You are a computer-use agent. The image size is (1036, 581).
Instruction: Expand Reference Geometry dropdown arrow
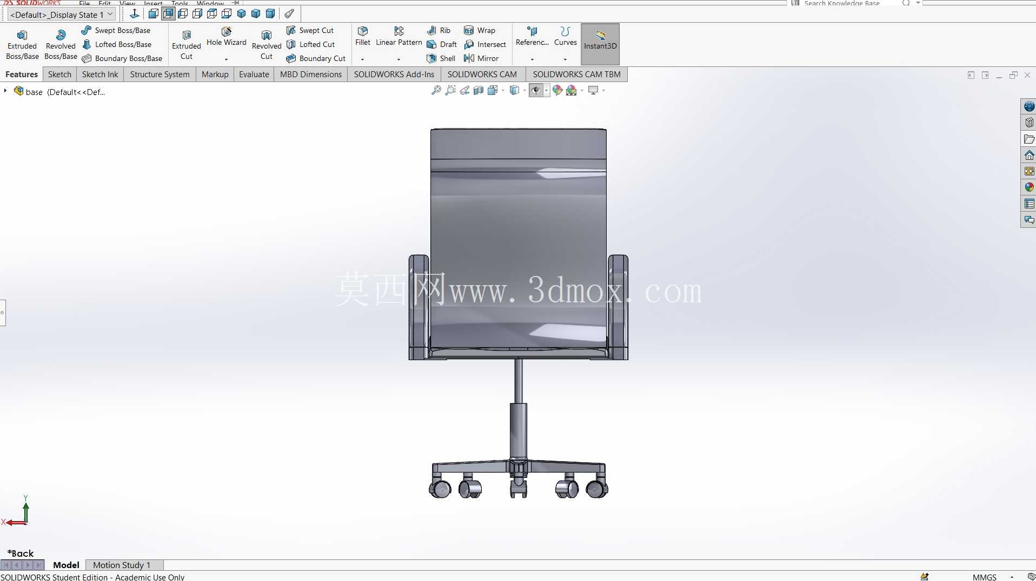click(x=532, y=59)
